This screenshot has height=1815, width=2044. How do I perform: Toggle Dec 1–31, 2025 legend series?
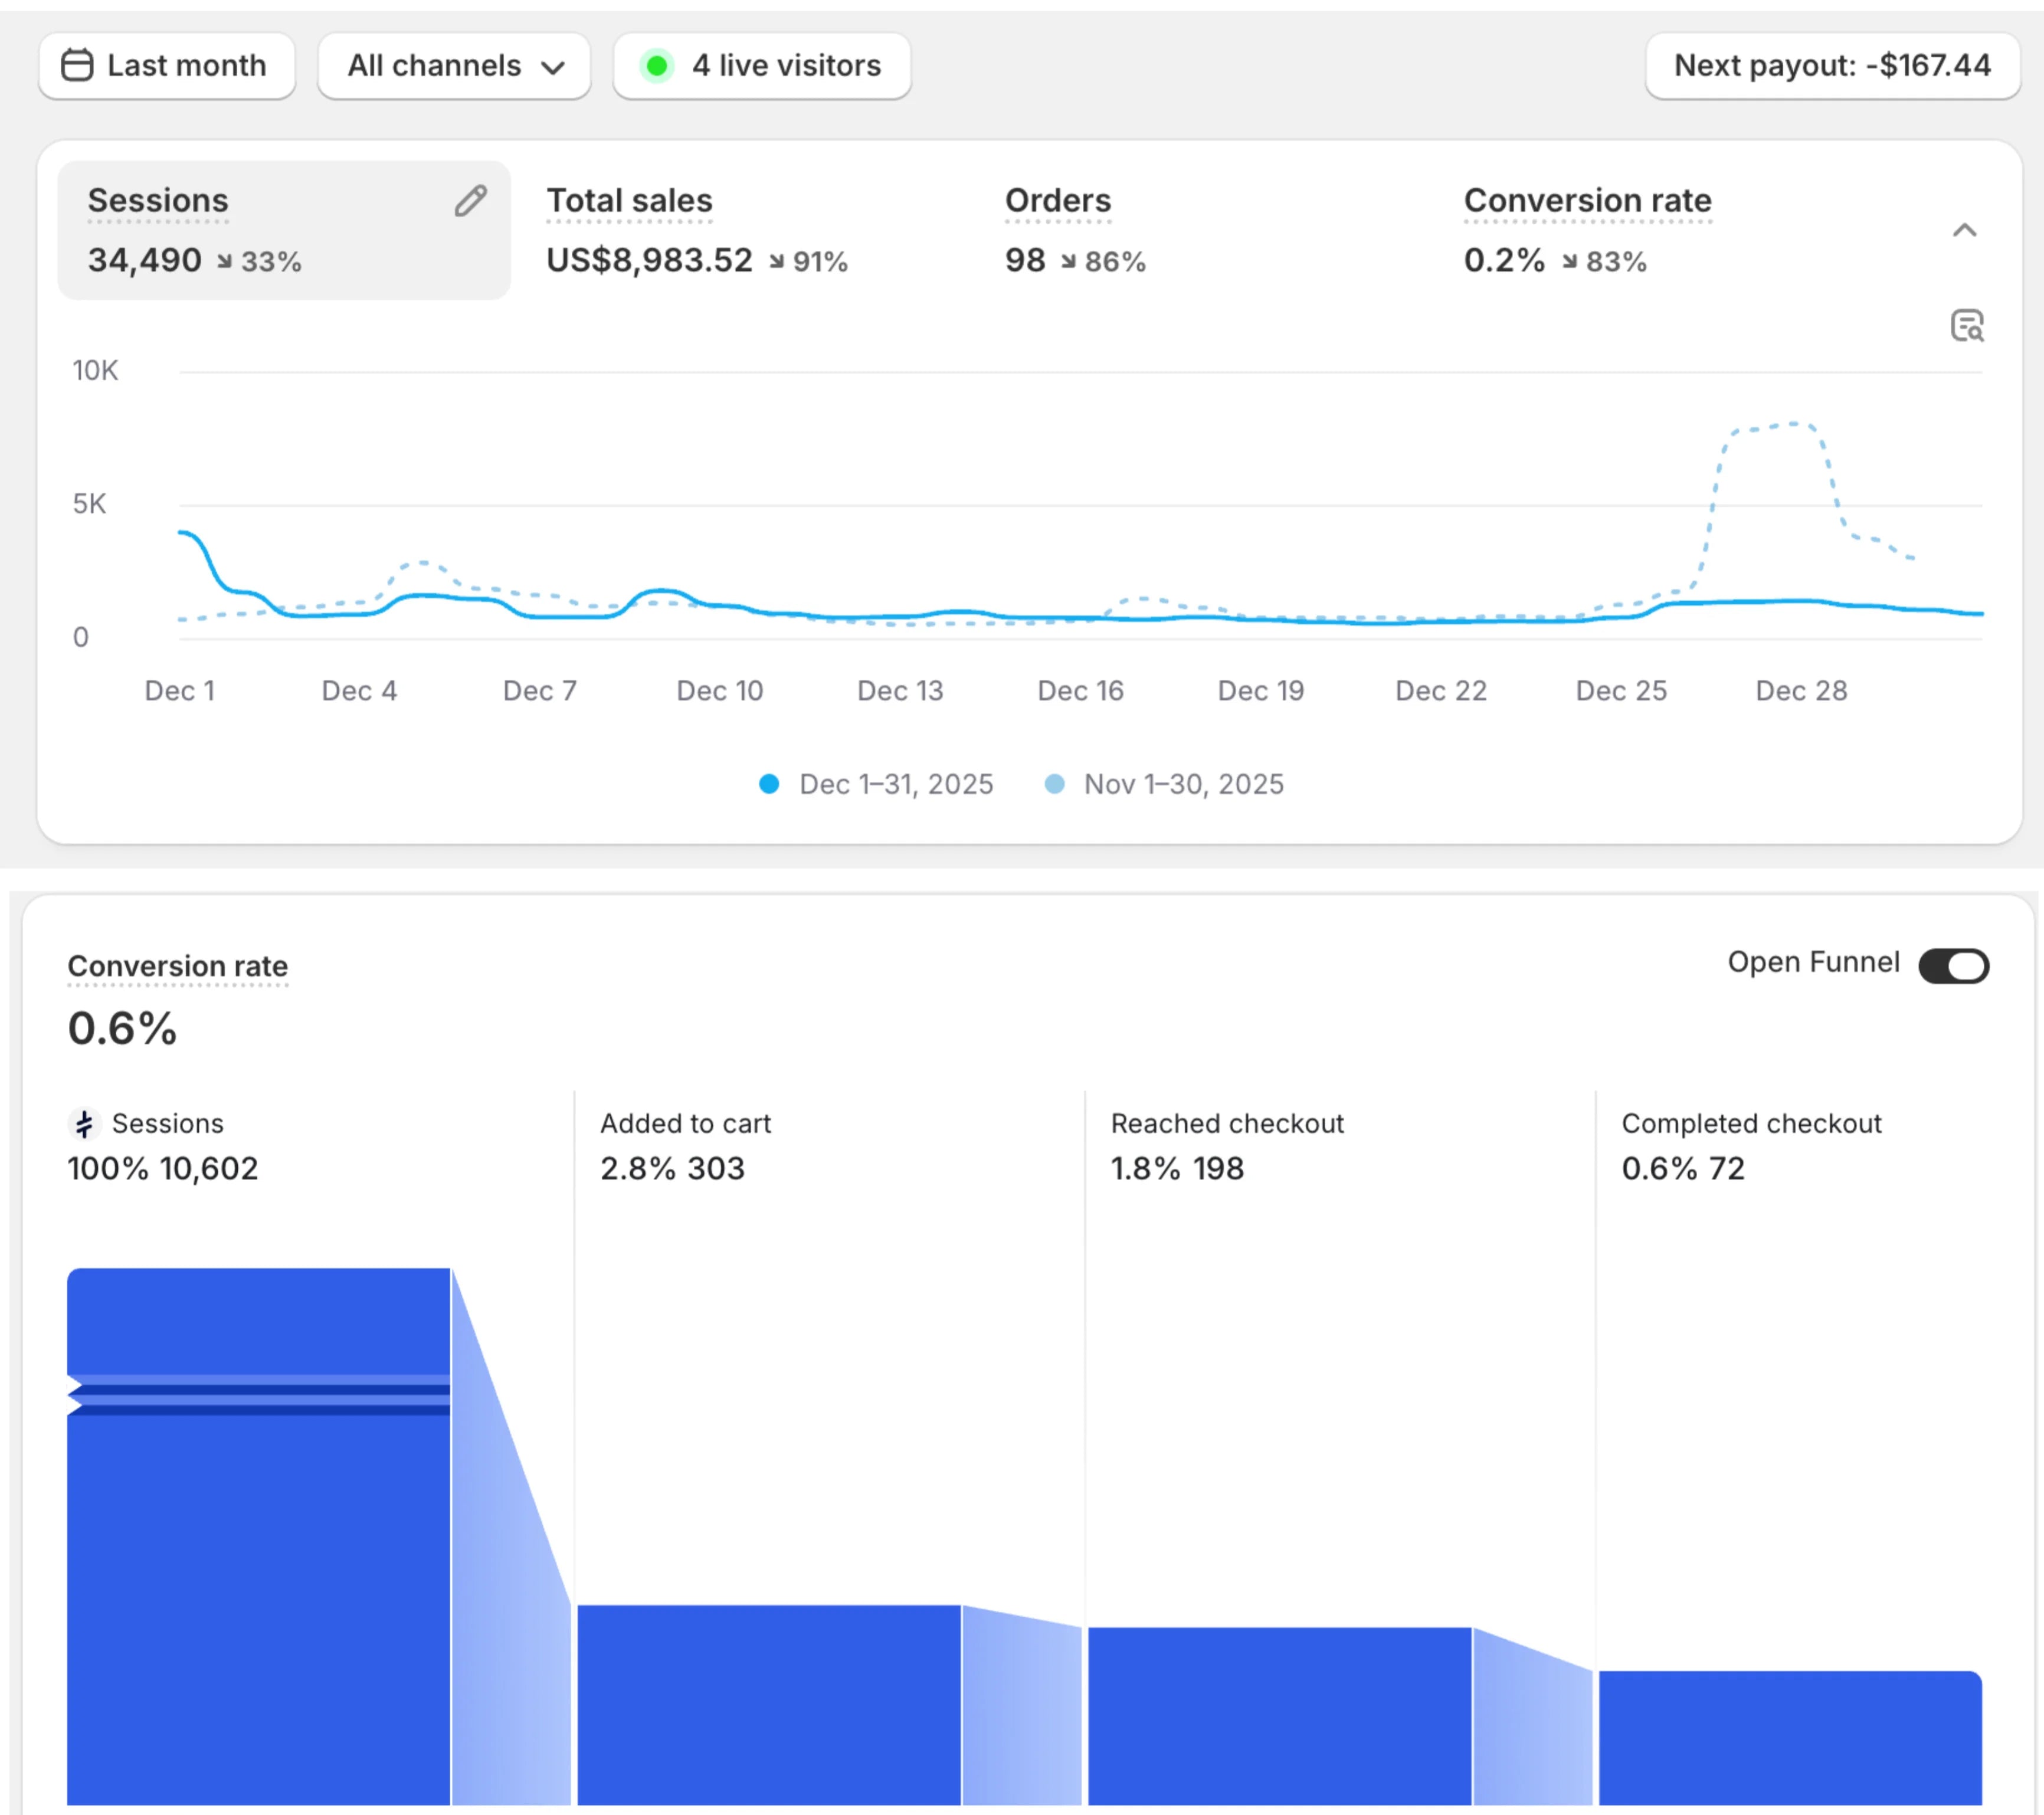click(877, 785)
